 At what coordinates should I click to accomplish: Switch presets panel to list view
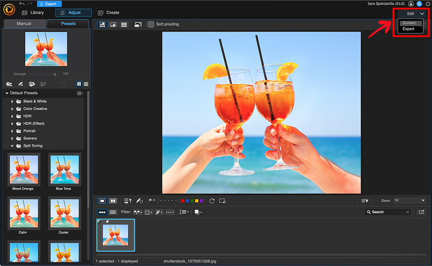point(86,84)
